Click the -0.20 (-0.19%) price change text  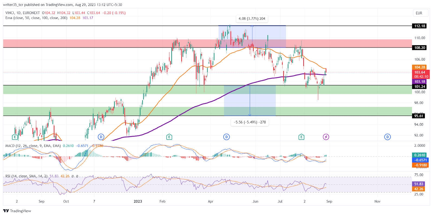(x=114, y=13)
